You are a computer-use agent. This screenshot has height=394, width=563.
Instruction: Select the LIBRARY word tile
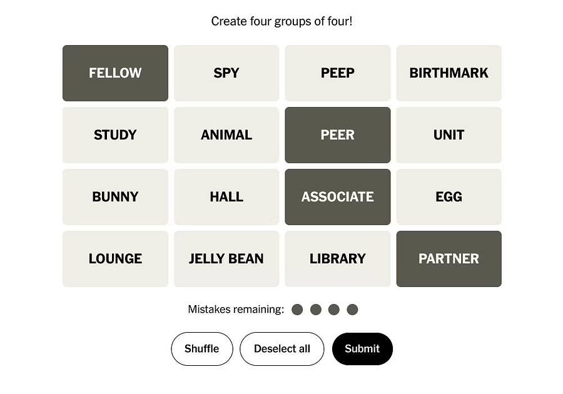click(x=338, y=259)
